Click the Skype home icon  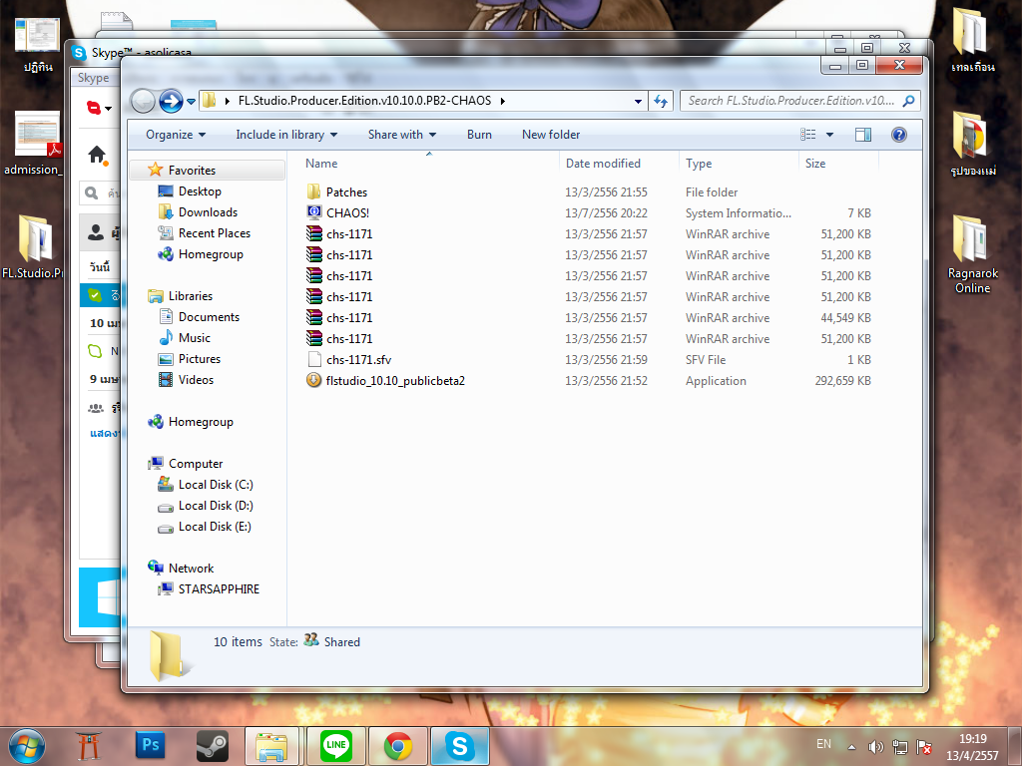point(97,155)
